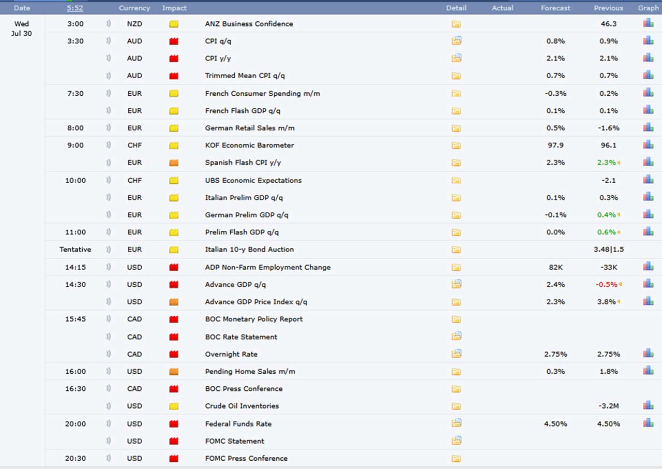Toggle alert for BOC Rate Statement
662x469 pixels.
coord(109,336)
